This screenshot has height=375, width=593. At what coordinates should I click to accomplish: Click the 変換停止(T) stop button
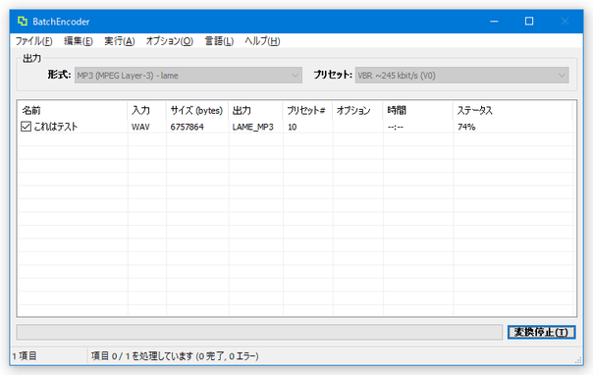(542, 332)
